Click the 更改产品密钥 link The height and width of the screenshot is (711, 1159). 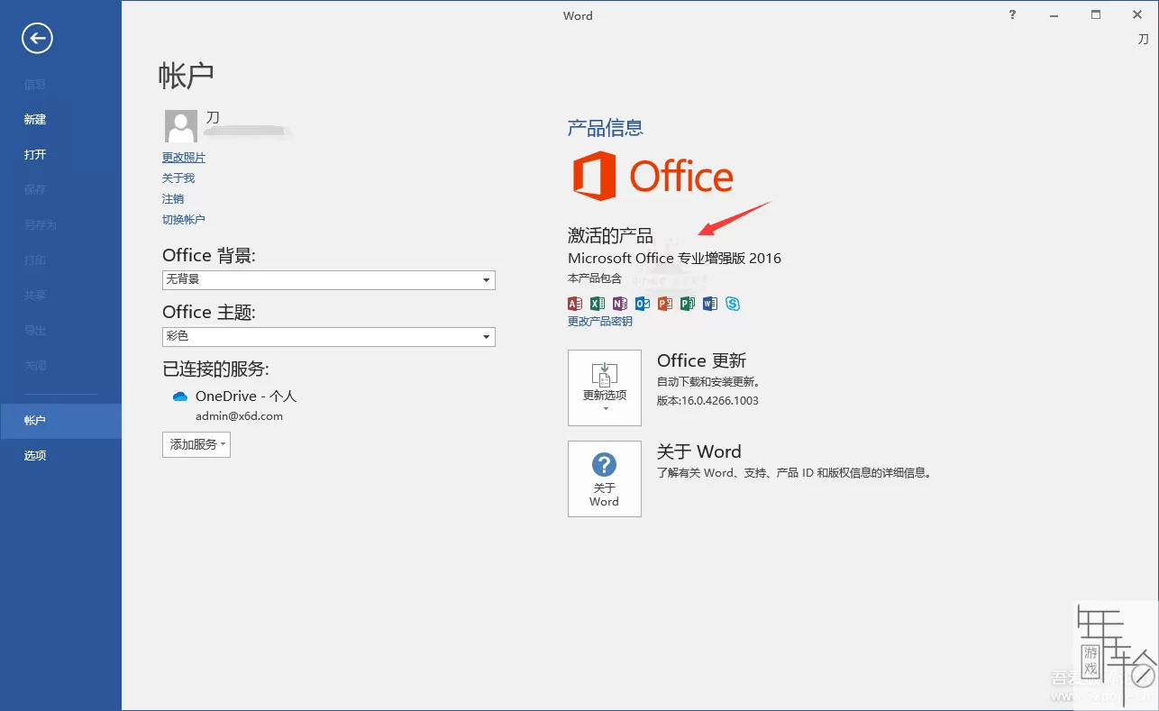(x=600, y=322)
